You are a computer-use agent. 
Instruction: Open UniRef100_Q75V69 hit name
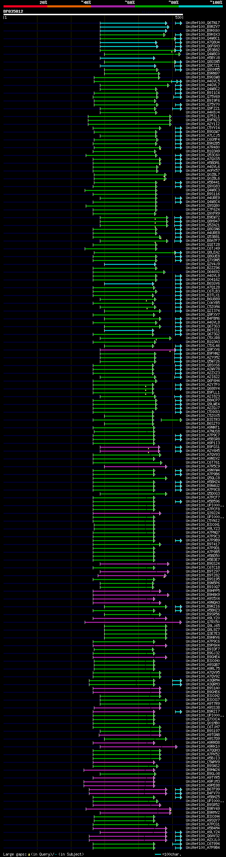pyautogui.click(x=203, y=97)
